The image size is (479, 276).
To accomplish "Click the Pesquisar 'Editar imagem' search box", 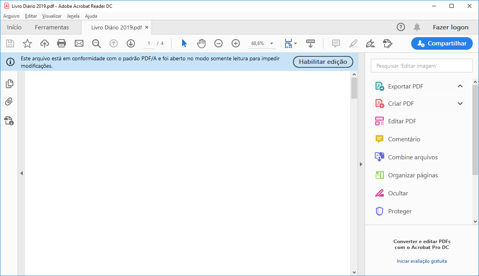I will (422, 66).
